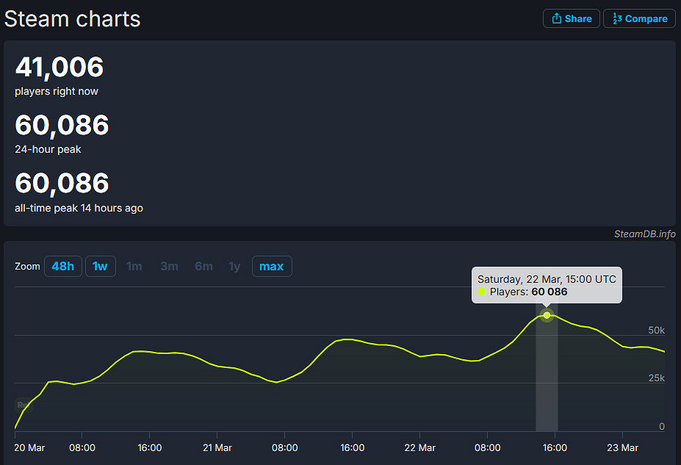Click the 21 Mar axis label
The width and height of the screenshot is (681, 465).
coord(217,447)
